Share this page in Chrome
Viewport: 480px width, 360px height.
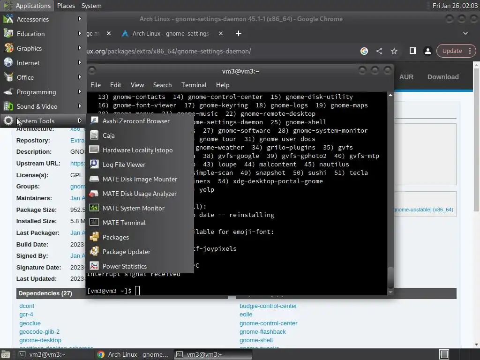(379, 51)
